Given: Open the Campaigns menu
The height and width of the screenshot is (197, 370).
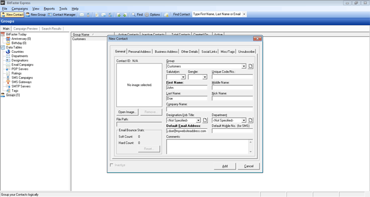Looking at the screenshot, I should coord(20,9).
